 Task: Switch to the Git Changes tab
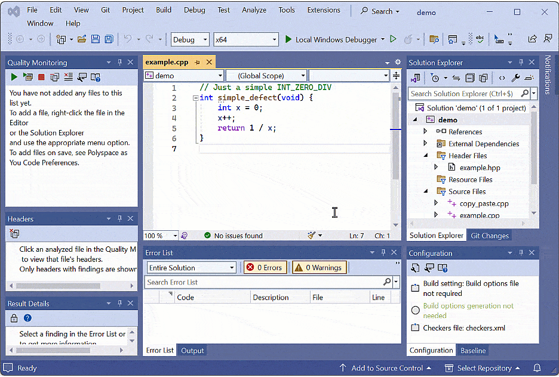click(489, 235)
